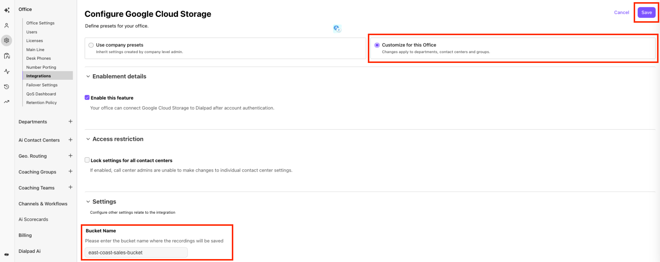660x262 pixels.
Task: Open Failover Settings page
Action: [42, 85]
